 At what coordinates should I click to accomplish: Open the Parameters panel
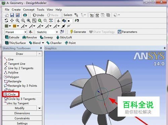click(127, 32)
